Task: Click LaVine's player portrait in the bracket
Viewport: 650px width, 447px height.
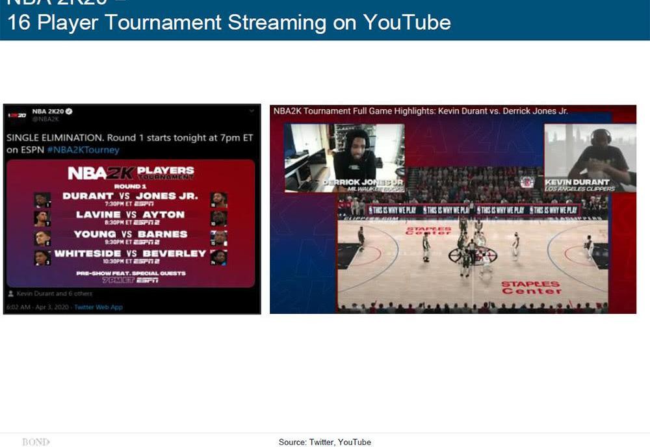Action: (x=42, y=218)
